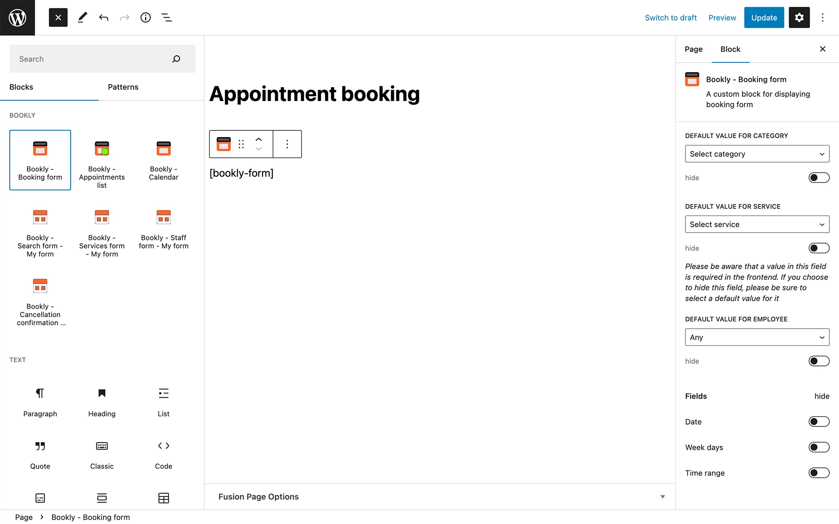The width and height of the screenshot is (839, 524).
Task: Expand the Fusion Page Options panel
Action: click(440, 497)
